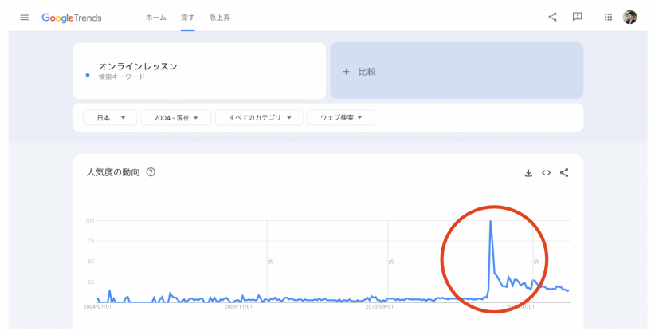Download the interest over time CSV
Viewport: 655px width, 335px height.
click(528, 173)
